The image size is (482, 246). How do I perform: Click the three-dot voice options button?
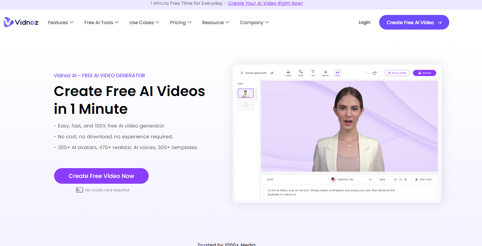click(x=370, y=180)
